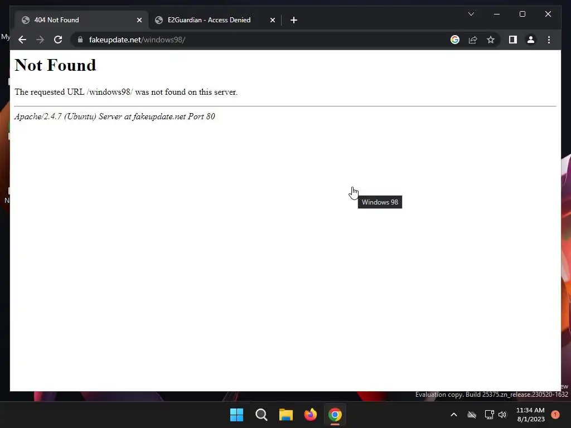
Task: Close the 404 Not Found tab
Action: tap(139, 20)
